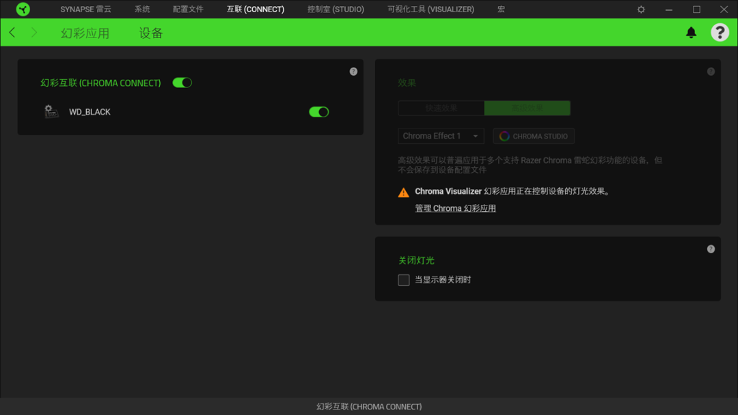Select the 高级效果 option
Viewport: 738px width, 415px height.
tap(527, 108)
